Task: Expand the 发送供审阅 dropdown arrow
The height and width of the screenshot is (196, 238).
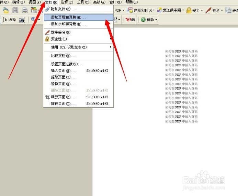Action: pos(183,10)
